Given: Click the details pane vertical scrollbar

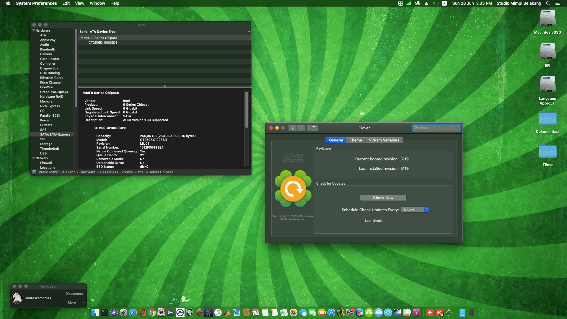Looking at the screenshot, I should tap(246, 110).
